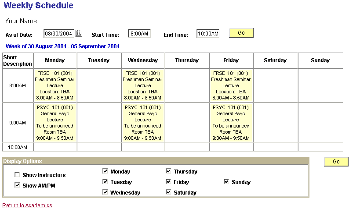Toggle the Friday display checkbox

pyautogui.click(x=168, y=181)
